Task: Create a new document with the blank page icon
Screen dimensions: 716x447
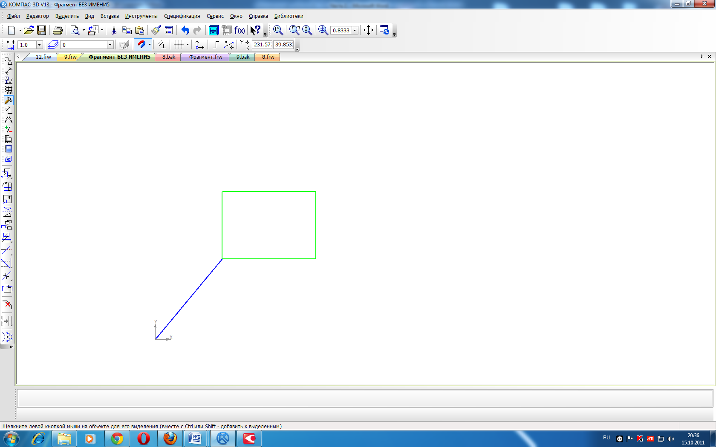Action: coord(12,30)
